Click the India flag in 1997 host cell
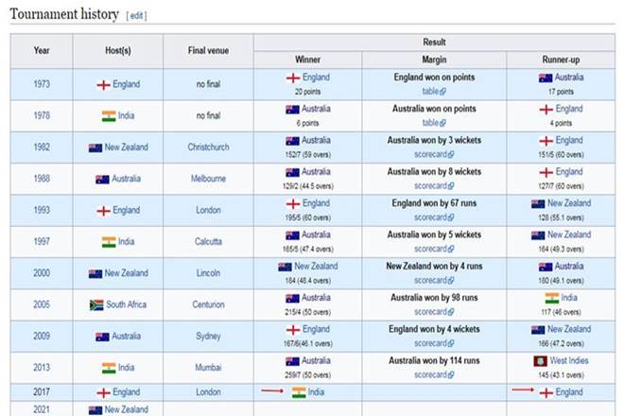 coord(109,242)
